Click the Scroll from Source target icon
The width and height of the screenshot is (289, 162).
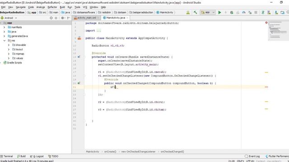[51, 18]
